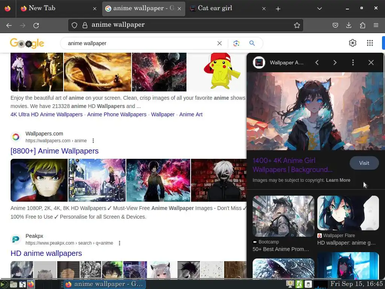Click the Peakpx site name
The height and width of the screenshot is (289, 385).
[34, 236]
